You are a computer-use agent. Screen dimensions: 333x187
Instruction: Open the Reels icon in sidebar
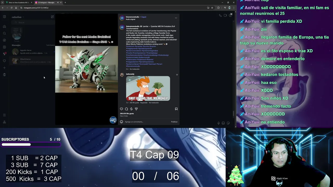click(4, 47)
